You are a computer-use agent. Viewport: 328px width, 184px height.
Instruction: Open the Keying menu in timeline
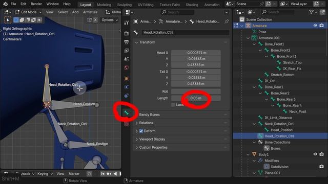(x=45, y=174)
